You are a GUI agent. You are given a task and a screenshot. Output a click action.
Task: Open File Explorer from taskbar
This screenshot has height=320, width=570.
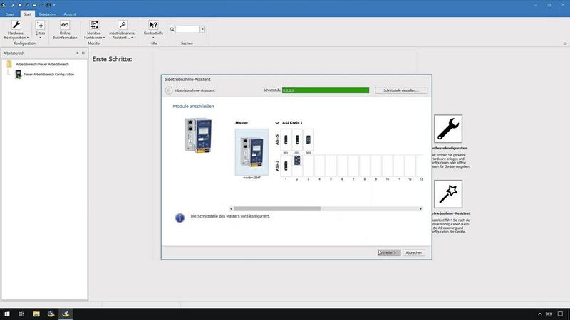[x=36, y=314]
